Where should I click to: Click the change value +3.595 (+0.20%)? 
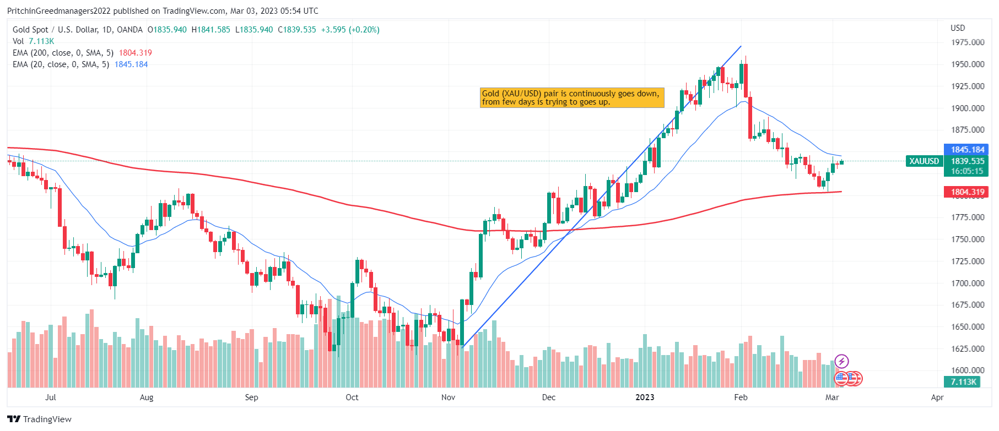coord(350,30)
